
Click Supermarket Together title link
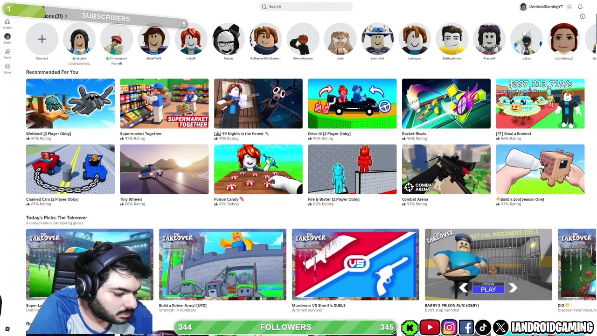(x=141, y=134)
